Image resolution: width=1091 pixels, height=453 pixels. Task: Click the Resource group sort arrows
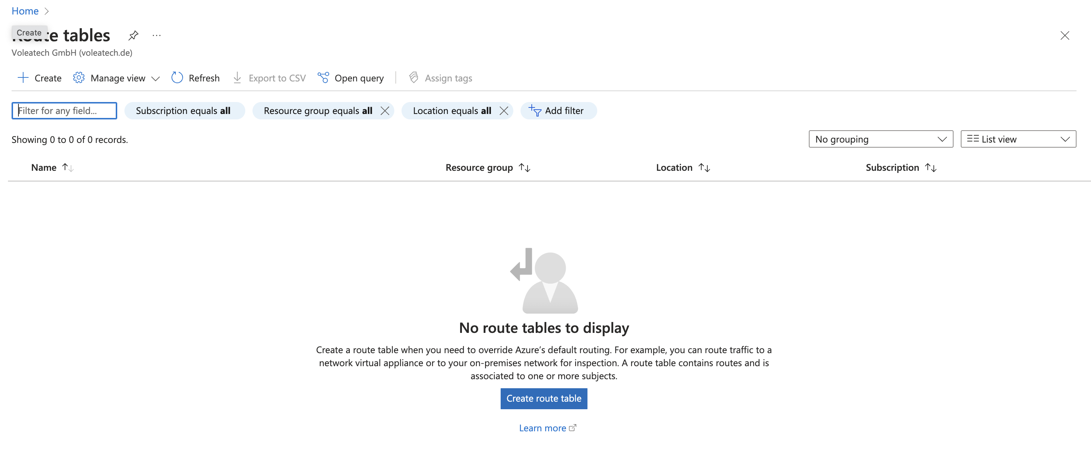525,168
